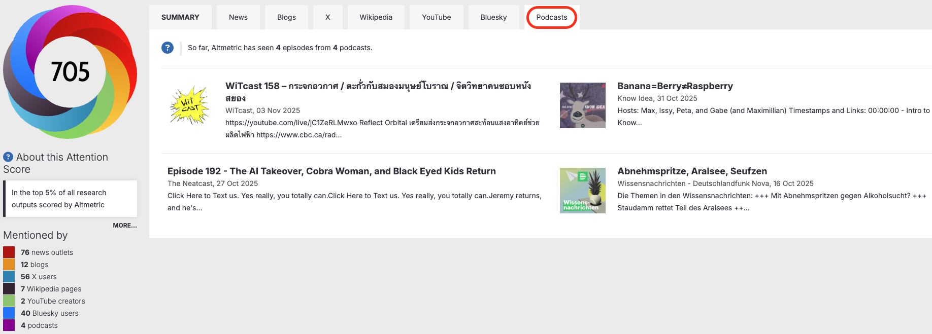
Task: Open the Know Idea podcast cover image
Action: (x=582, y=105)
